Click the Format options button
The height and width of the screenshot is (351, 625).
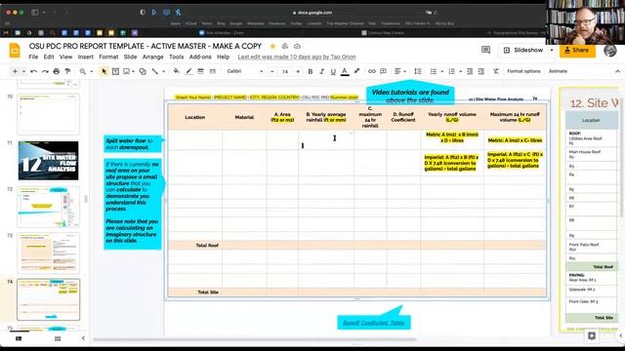click(x=523, y=71)
